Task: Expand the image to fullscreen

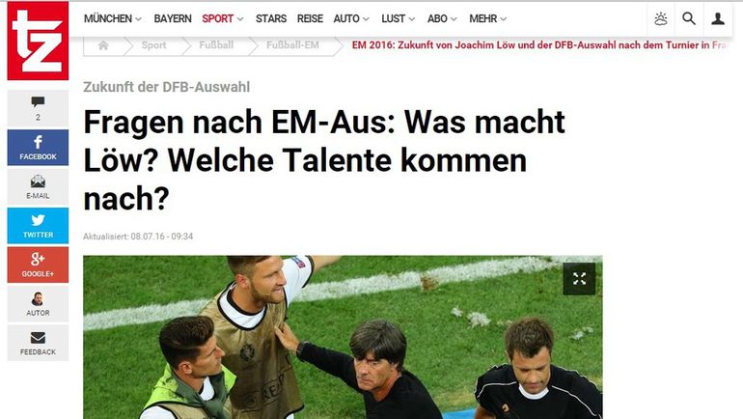Action: pos(579,279)
